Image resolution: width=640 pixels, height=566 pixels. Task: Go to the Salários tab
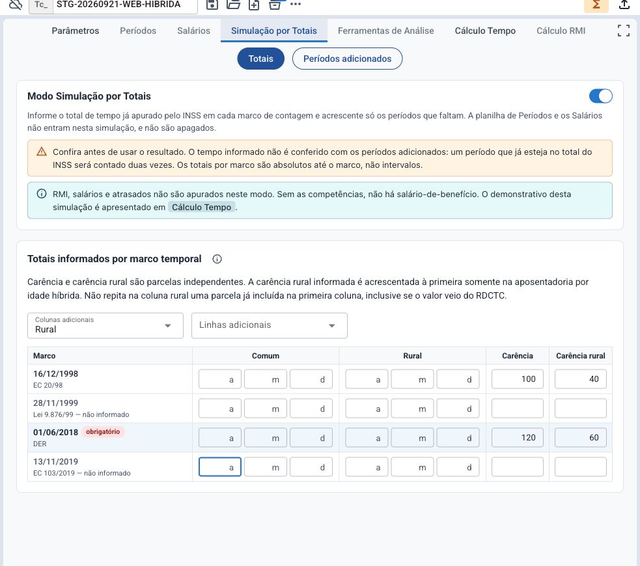tap(193, 31)
